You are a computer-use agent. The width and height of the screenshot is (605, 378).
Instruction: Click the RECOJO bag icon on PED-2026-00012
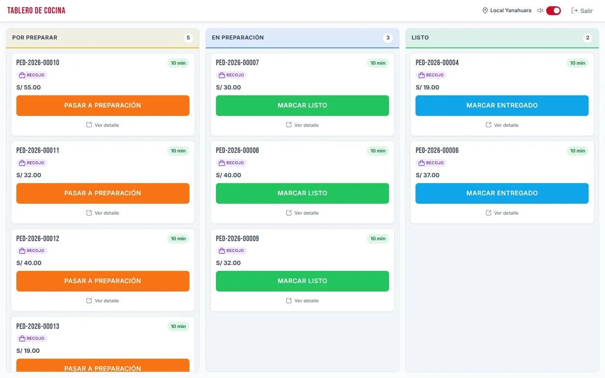point(22,251)
